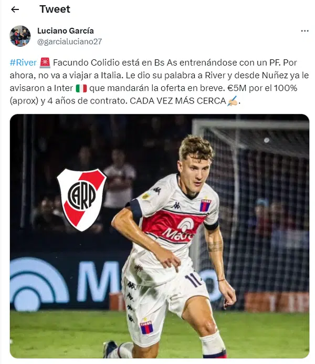Click the Tigre badge on the jersey chest
This screenshot has width=315, height=364.
click(205, 205)
